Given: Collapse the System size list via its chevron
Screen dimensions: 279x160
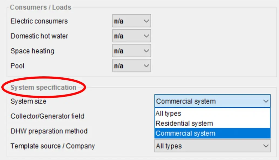Looking at the screenshot, I should (x=266, y=101).
